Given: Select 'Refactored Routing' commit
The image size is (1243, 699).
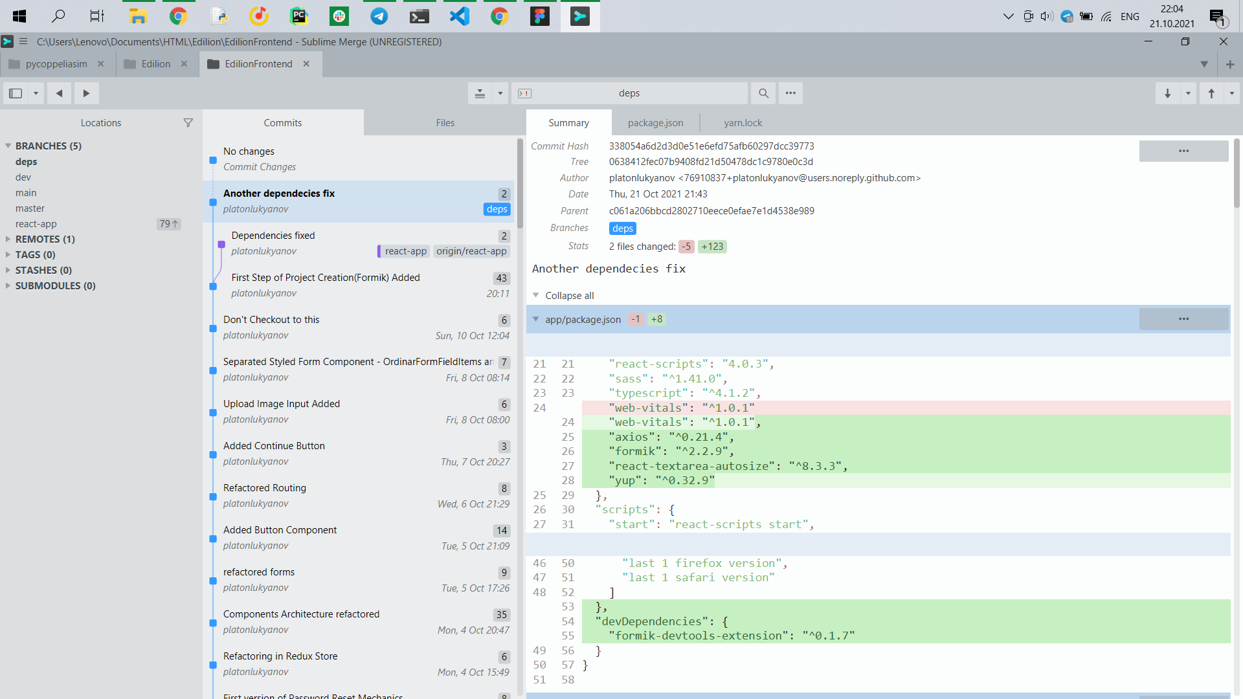Looking at the screenshot, I should pos(359,496).
